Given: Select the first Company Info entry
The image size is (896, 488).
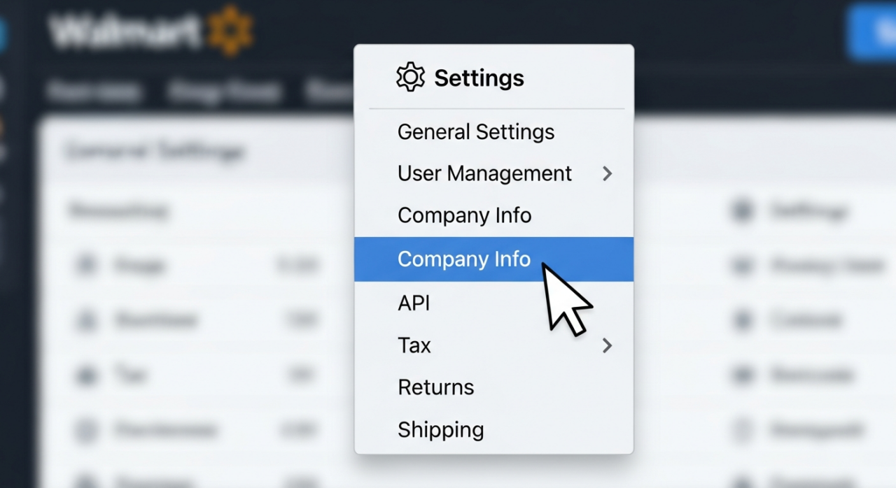Looking at the screenshot, I should point(464,215).
